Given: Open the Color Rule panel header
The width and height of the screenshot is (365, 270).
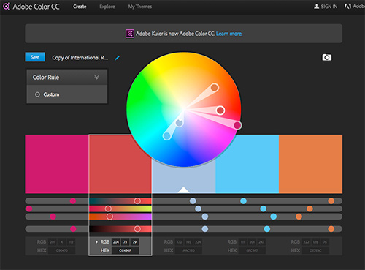Looking at the screenshot, I should coord(67,78).
